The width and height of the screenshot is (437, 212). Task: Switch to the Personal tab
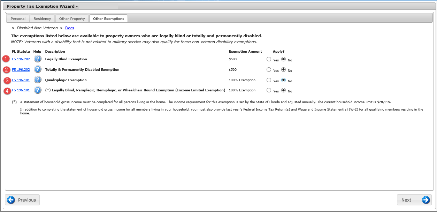coord(18,18)
